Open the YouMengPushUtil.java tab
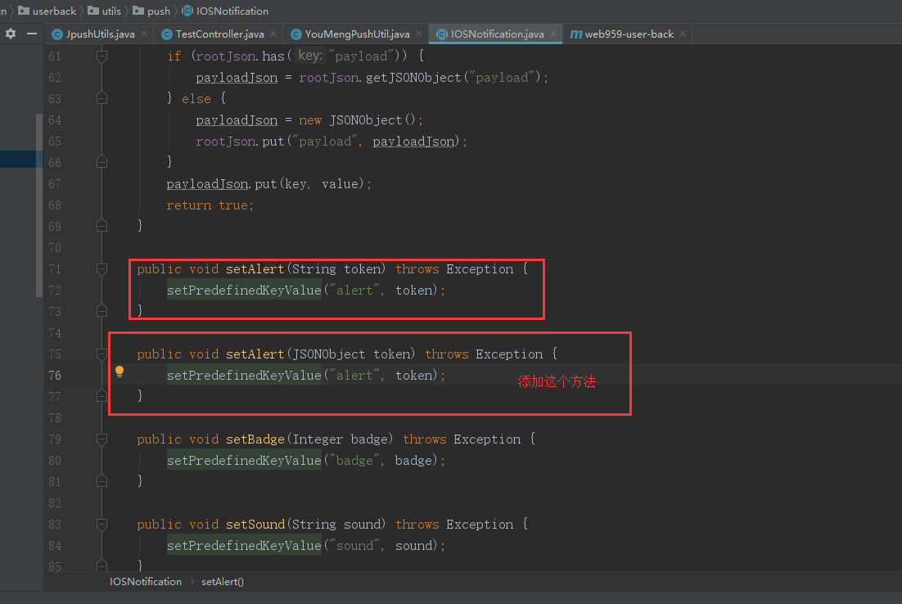Viewport: 902px width, 604px height. 357,34
